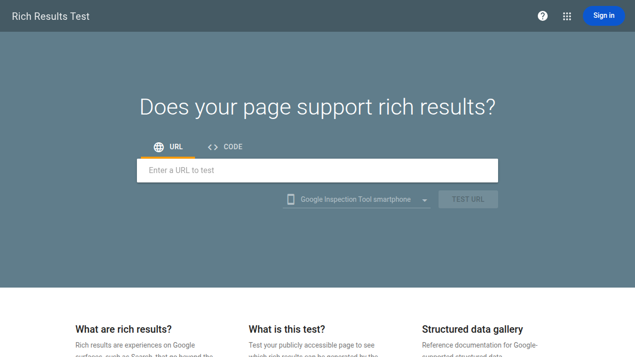Select the globe icon on the URL tab
This screenshot has height=357, width=635.
point(158,147)
